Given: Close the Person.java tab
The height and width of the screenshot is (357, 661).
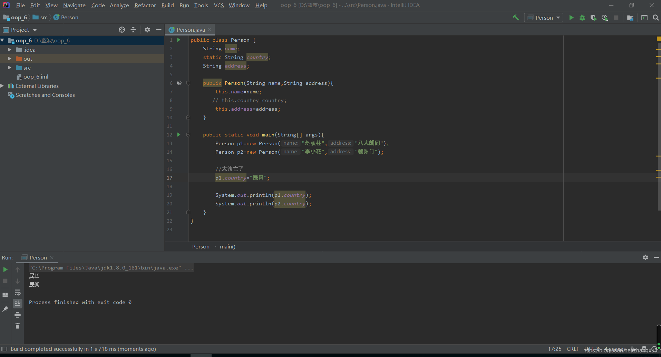Looking at the screenshot, I should click(210, 30).
